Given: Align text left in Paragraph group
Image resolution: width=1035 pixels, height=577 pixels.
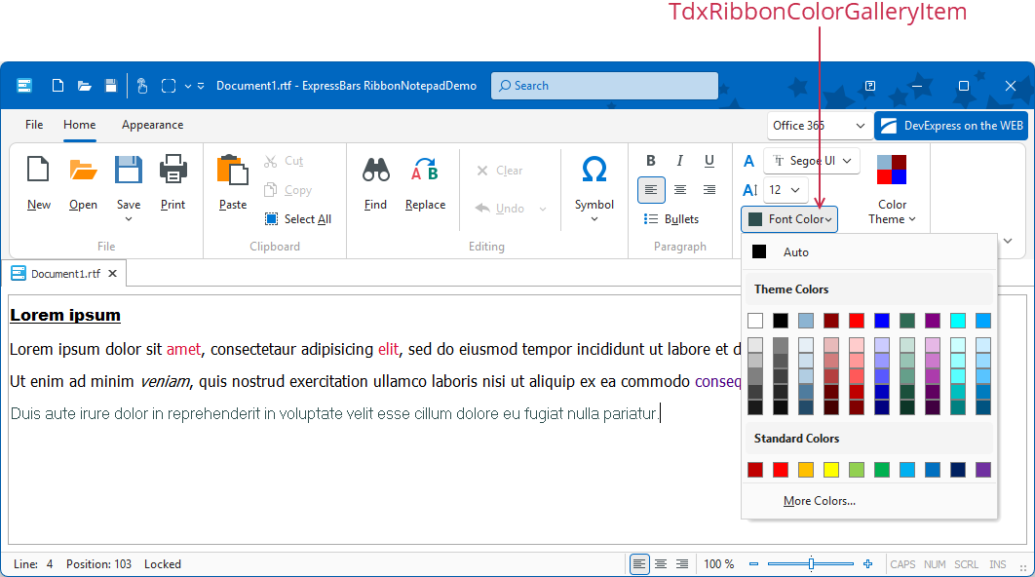Looking at the screenshot, I should (x=651, y=190).
